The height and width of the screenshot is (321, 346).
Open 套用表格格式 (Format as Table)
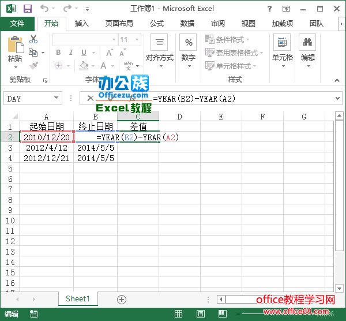(x=234, y=53)
